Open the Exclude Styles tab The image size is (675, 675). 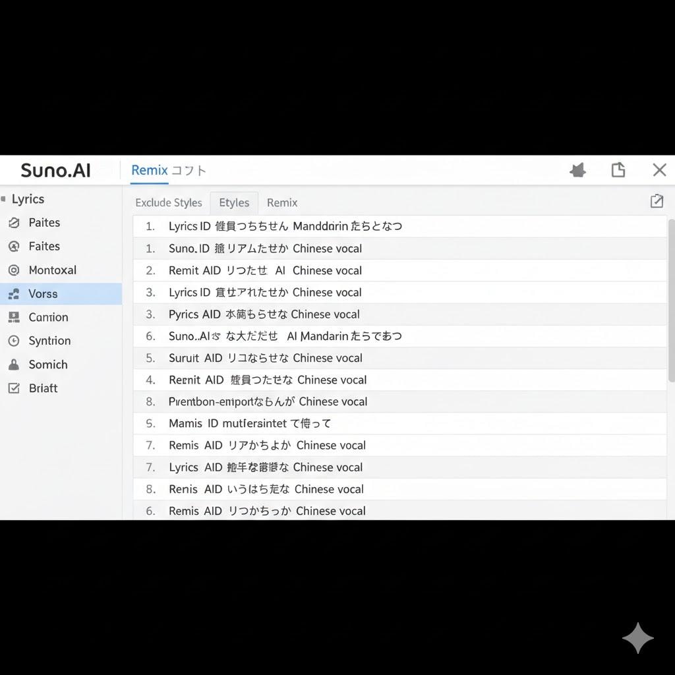point(168,202)
